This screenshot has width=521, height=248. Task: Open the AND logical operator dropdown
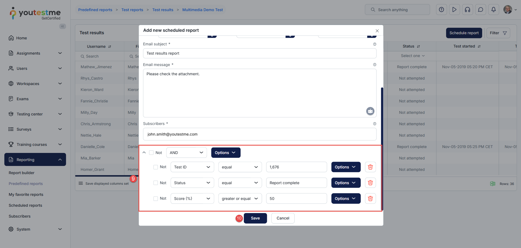pyautogui.click(x=186, y=153)
